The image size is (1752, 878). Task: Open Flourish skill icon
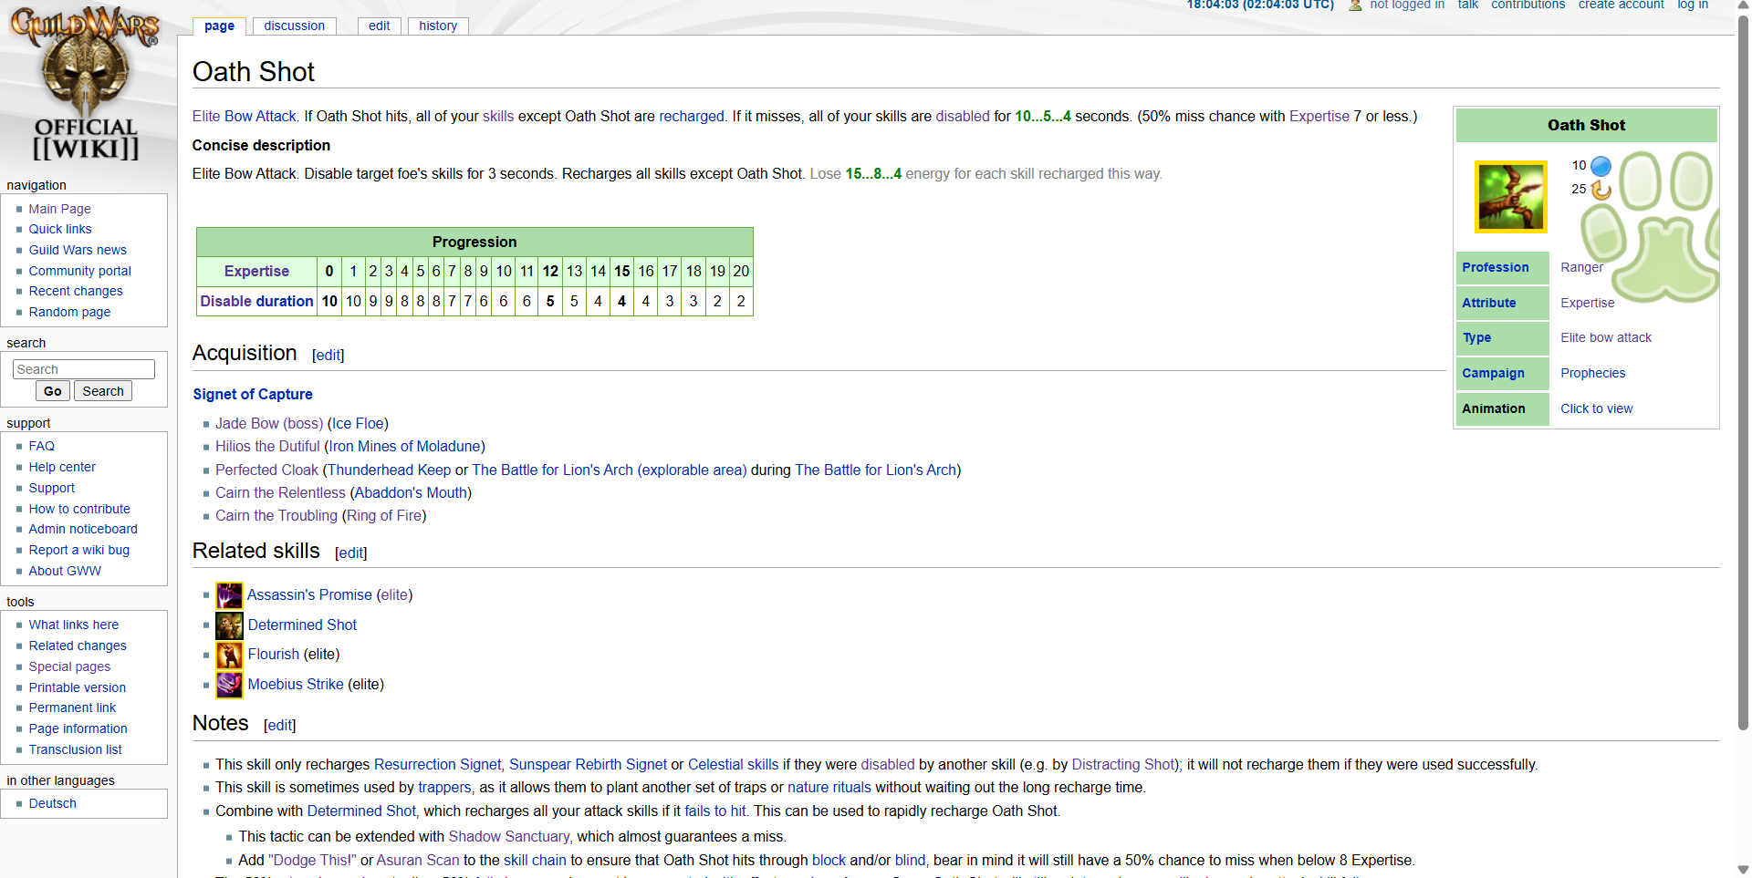pyautogui.click(x=229, y=655)
